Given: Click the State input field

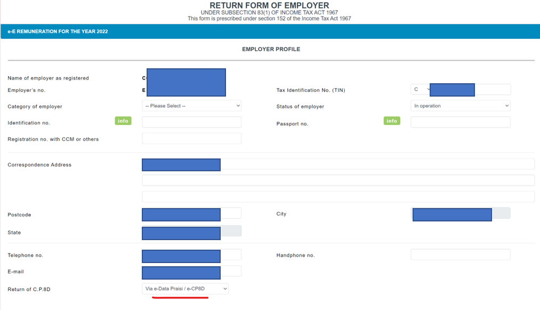Looking at the screenshot, I should [192, 231].
